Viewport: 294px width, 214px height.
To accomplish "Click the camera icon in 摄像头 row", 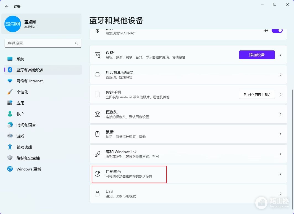I will pyautogui.click(x=98, y=114).
